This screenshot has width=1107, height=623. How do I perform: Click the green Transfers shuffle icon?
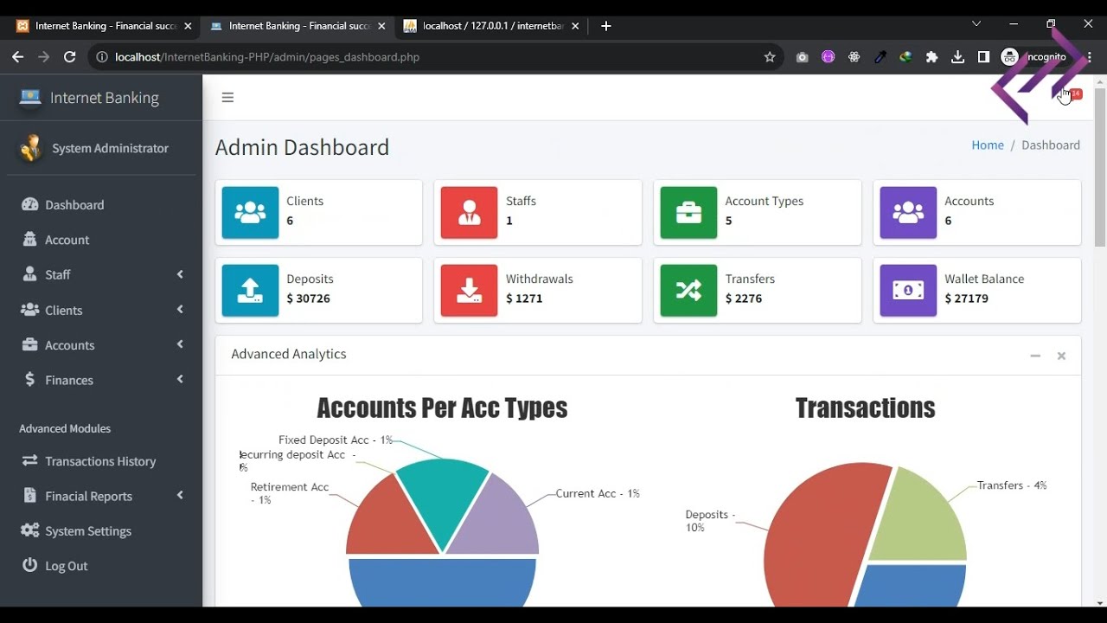click(688, 290)
